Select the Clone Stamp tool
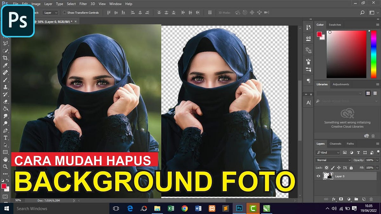The height and width of the screenshot is (214, 381). pos(5,87)
